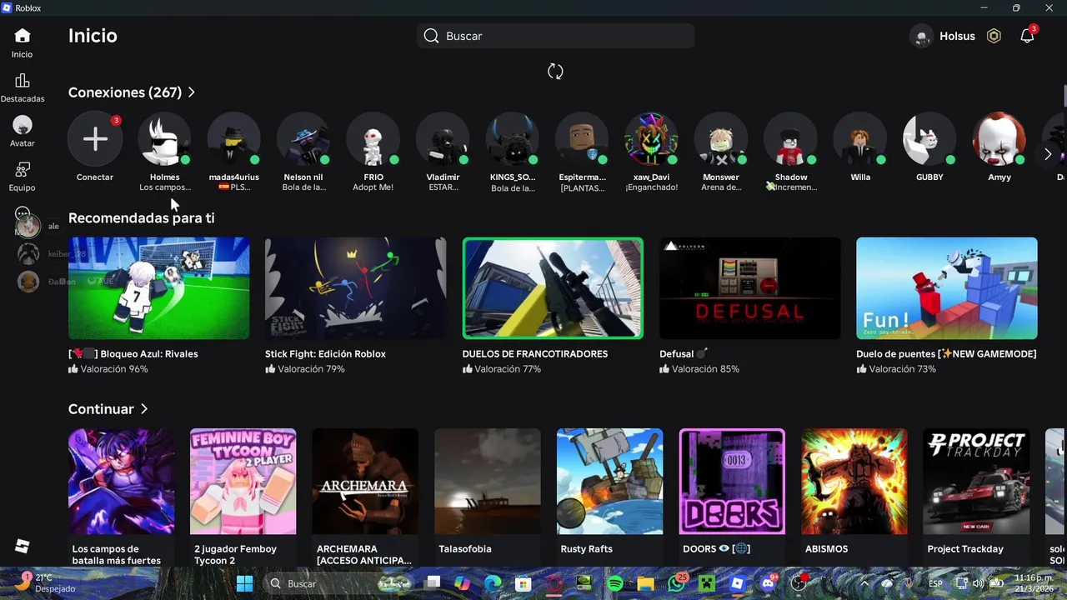1067x600 pixels.
Task: Continue the DOORS game
Action: tap(732, 482)
